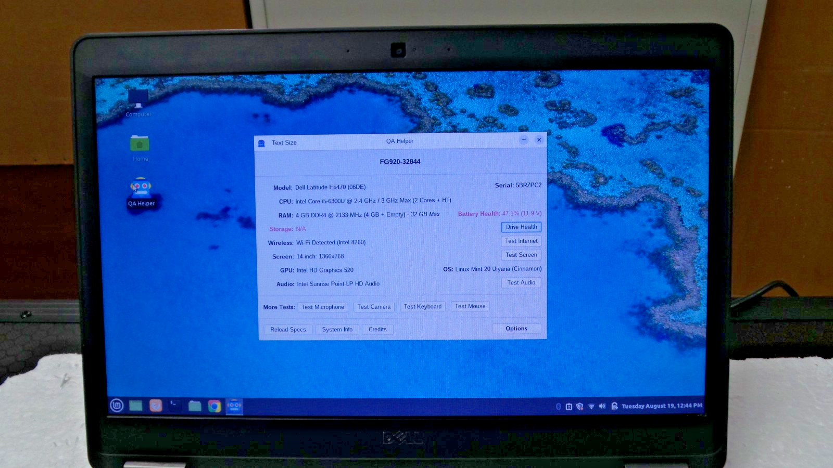The image size is (833, 468).
Task: Click the Test Mouse button
Action: [x=470, y=306]
